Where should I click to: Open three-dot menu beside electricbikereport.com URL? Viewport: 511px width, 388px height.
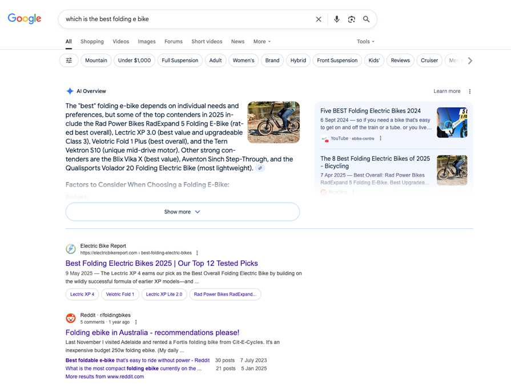pos(197,253)
